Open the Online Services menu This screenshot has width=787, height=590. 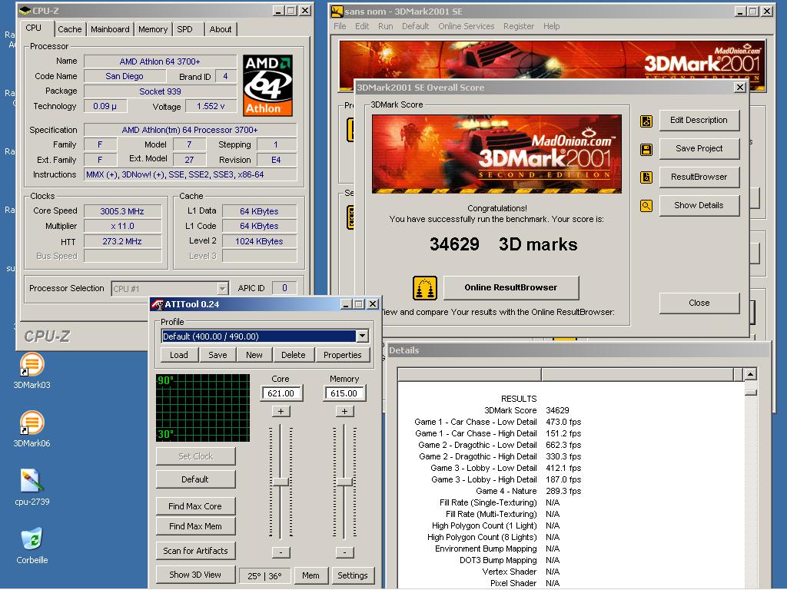(x=467, y=26)
